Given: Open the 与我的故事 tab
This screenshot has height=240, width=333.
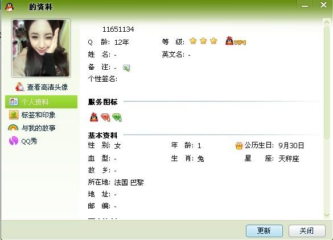Looking at the screenshot, I should click(x=41, y=128).
